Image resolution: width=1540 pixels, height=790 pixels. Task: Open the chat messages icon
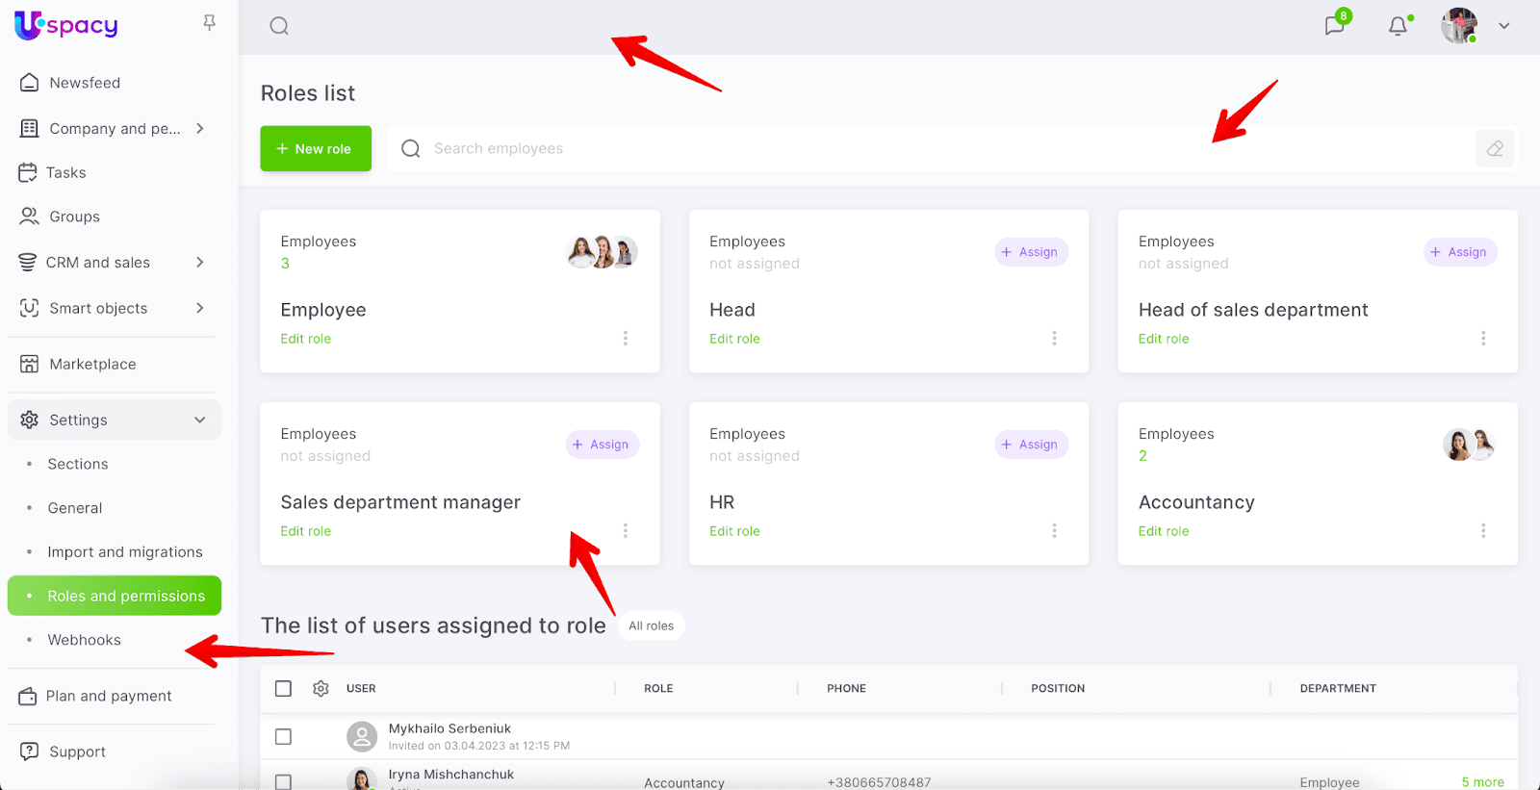1334,26
